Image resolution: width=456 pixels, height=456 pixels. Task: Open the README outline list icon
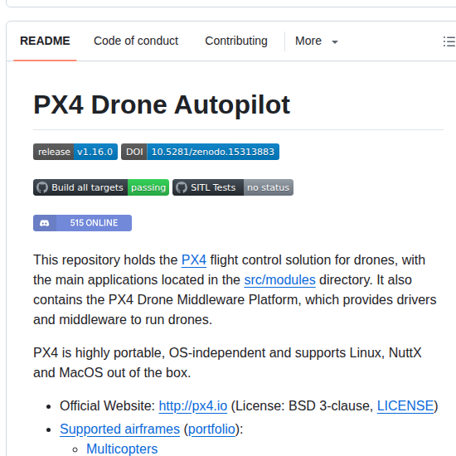click(449, 41)
